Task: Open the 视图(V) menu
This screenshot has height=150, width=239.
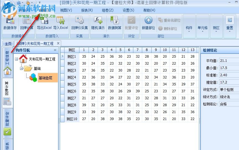Action: [66, 10]
